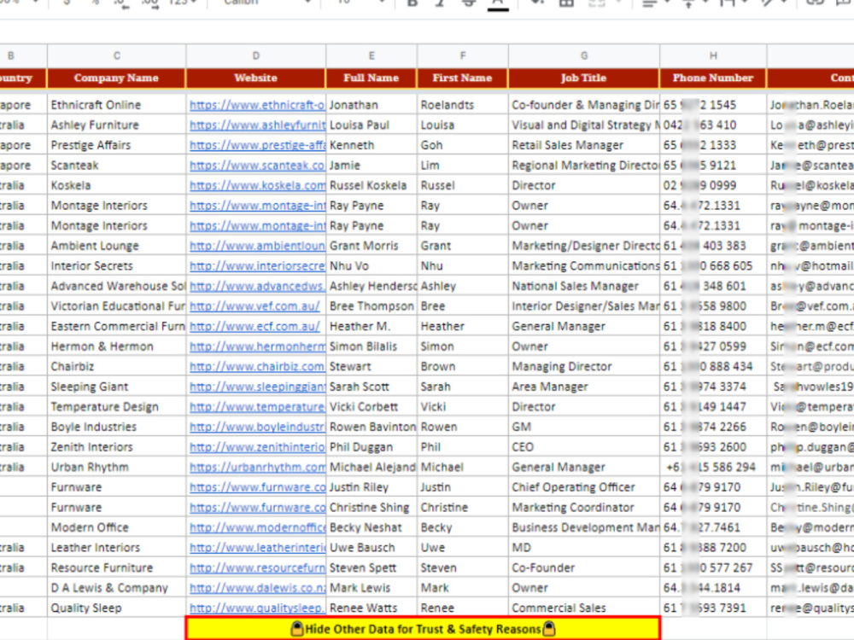Viewport: 854px width, 640px height.
Task: Select the Quality Sleep company cell
Action: [116, 608]
